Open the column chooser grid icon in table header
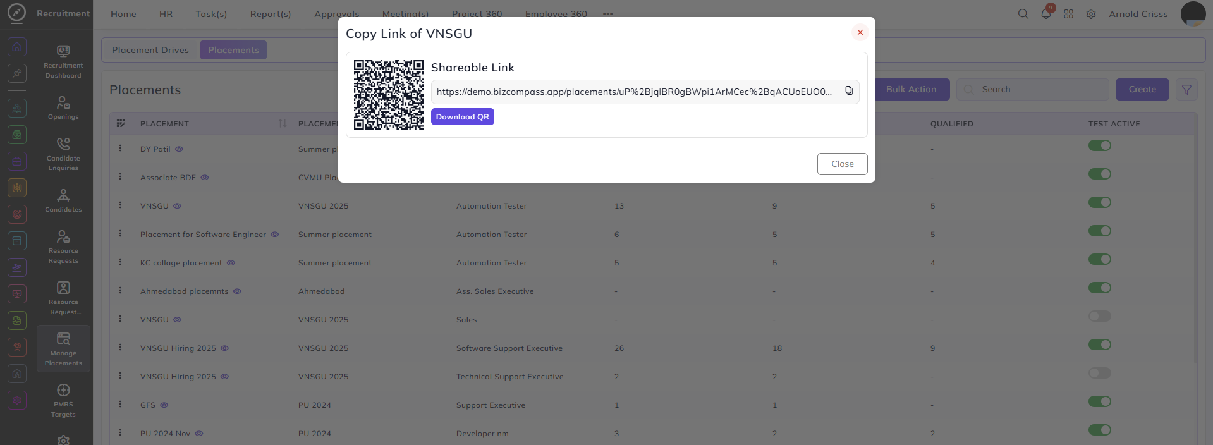This screenshot has width=1213, height=445. 121,123
